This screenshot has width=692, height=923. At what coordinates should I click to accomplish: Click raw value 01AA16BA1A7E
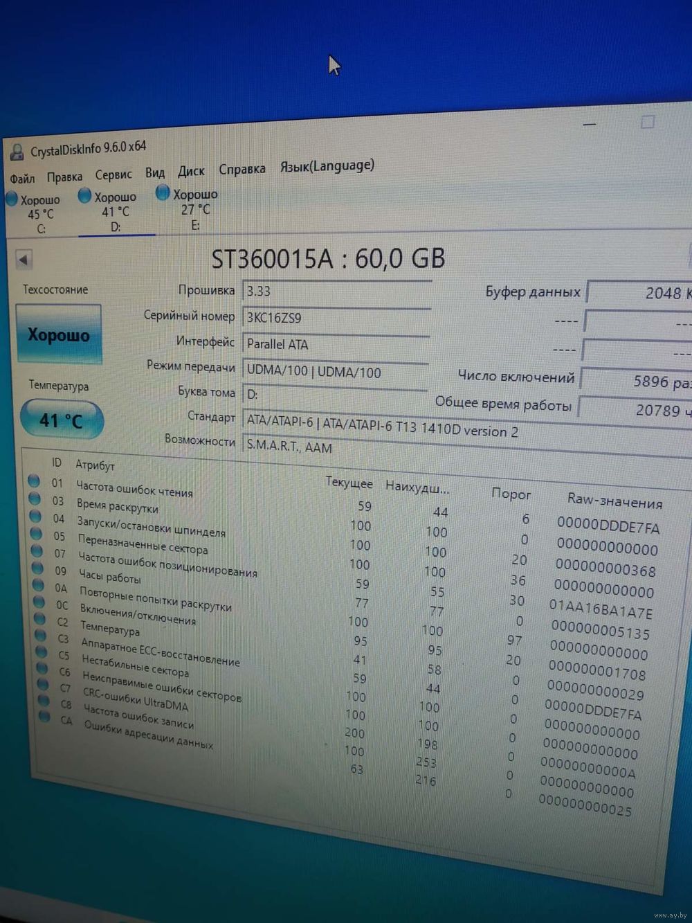click(600, 609)
